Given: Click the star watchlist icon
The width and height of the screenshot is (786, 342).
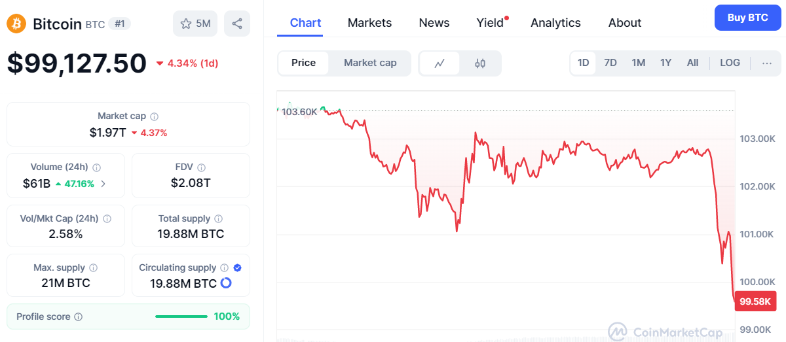Looking at the screenshot, I should tap(186, 24).
